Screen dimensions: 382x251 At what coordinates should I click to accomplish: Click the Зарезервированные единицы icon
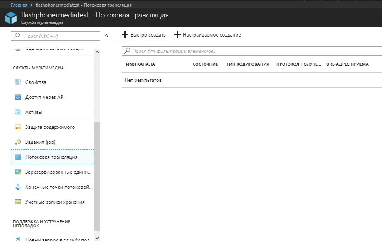(x=18, y=172)
